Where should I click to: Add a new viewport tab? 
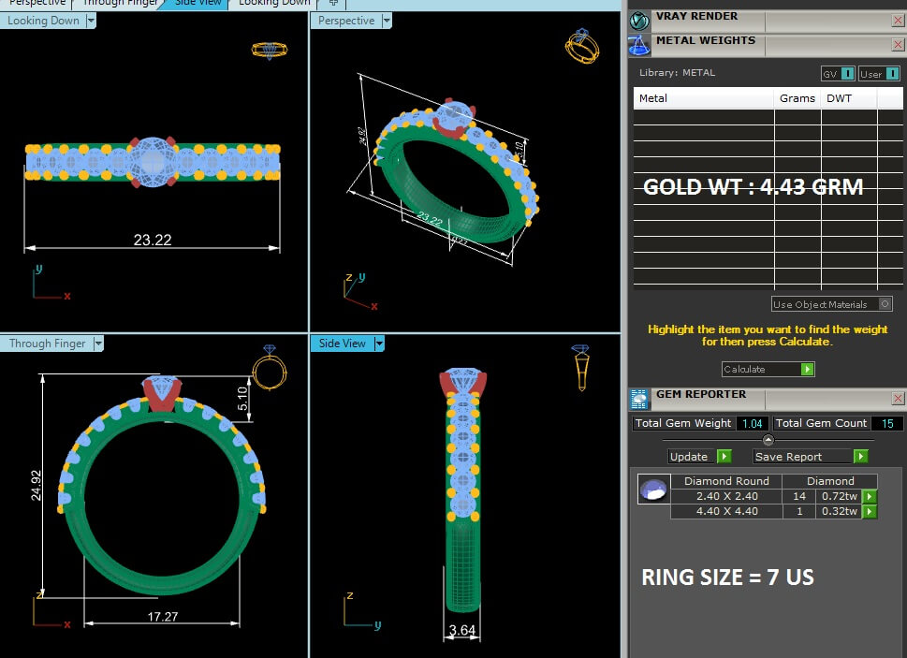(333, 3)
